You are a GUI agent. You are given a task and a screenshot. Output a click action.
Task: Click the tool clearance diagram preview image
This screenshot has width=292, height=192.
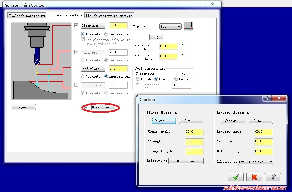(x=41, y=61)
